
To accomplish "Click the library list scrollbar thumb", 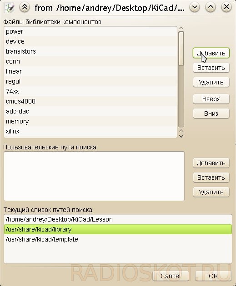I will pyautogui.click(x=181, y=49).
